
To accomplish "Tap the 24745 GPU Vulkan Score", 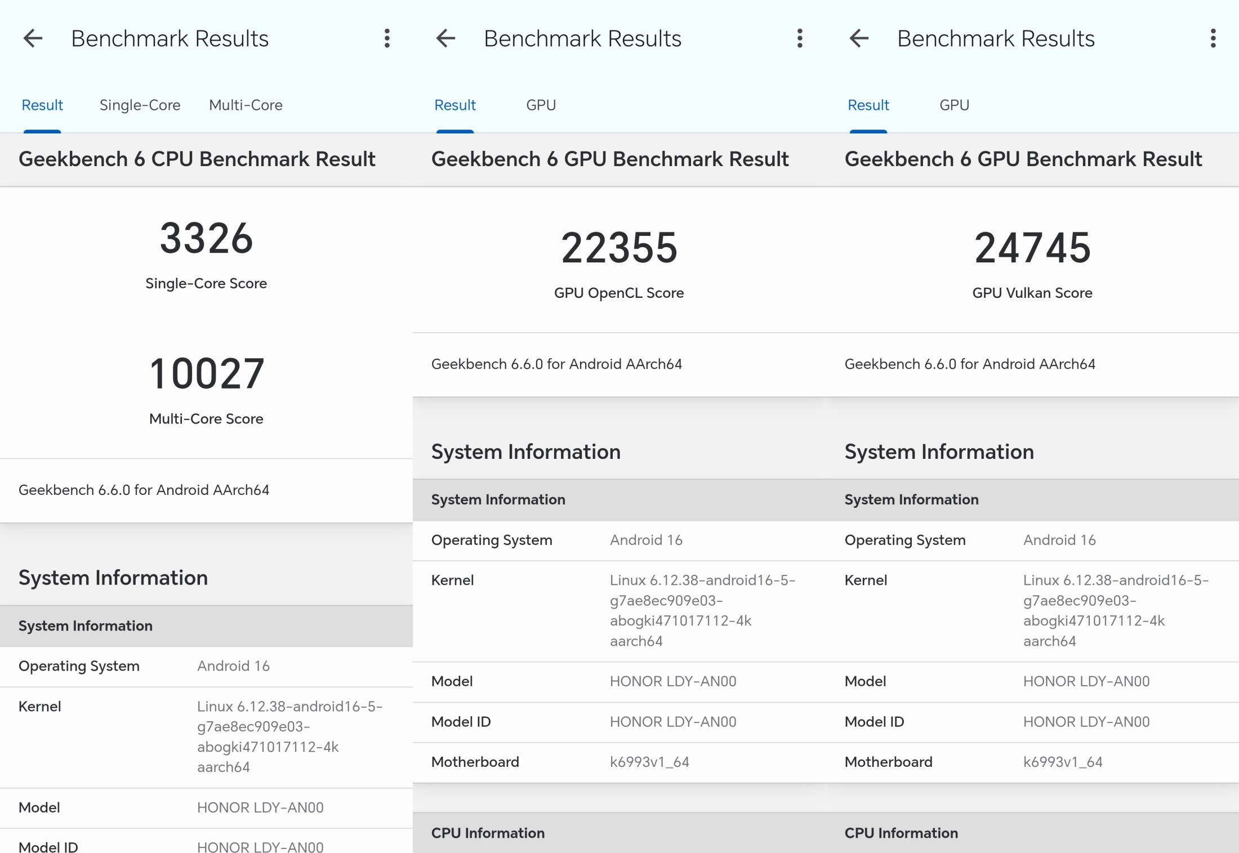I will [x=1032, y=248].
